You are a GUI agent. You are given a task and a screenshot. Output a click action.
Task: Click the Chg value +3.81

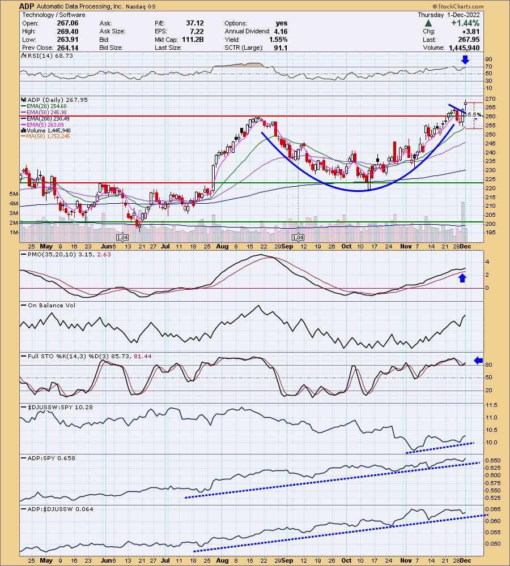(471, 31)
